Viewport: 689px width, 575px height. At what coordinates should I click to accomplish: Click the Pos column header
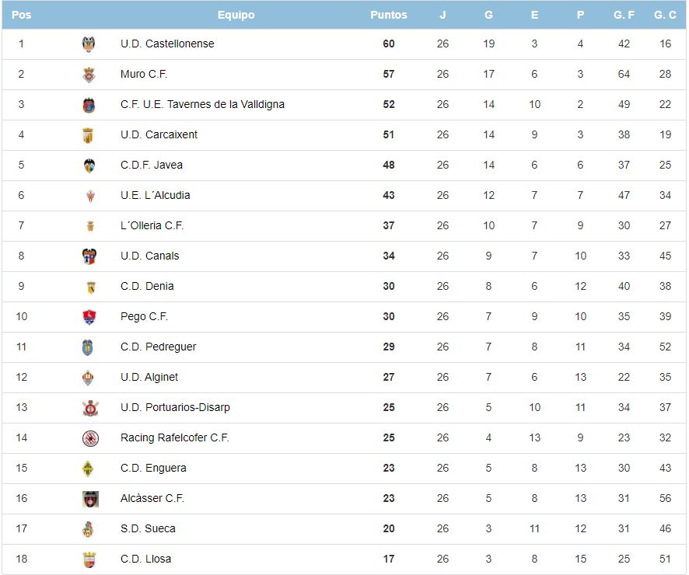click(x=22, y=15)
